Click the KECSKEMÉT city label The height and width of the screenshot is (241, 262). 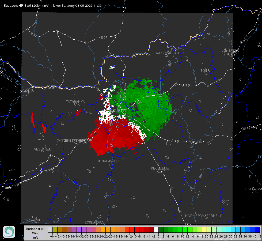click(161, 168)
